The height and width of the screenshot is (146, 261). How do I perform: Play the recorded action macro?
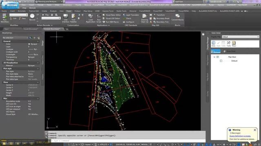(45, 15)
